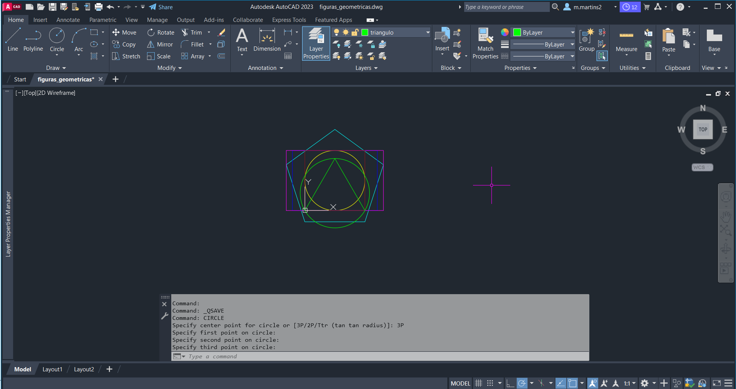Expand the Draw panel options

click(56, 68)
